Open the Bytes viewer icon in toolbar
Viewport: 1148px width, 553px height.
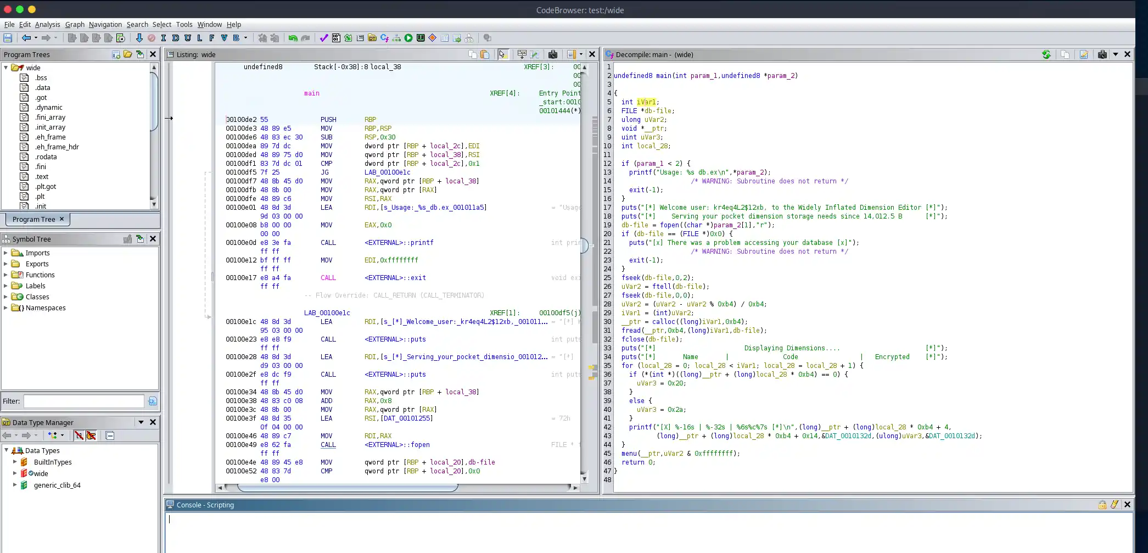pyautogui.click(x=336, y=38)
